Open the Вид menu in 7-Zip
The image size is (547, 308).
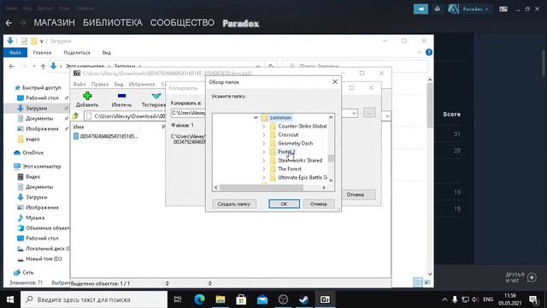[x=119, y=84]
